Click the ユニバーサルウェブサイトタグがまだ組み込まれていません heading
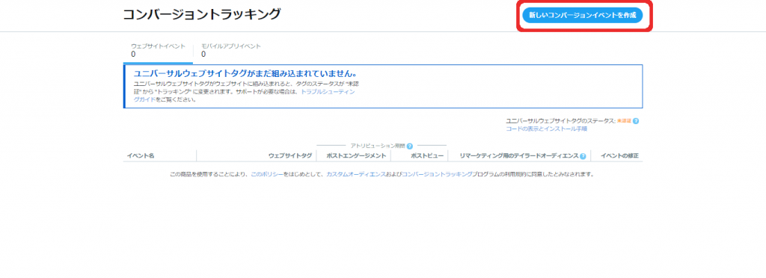766x278 pixels. coord(245,74)
